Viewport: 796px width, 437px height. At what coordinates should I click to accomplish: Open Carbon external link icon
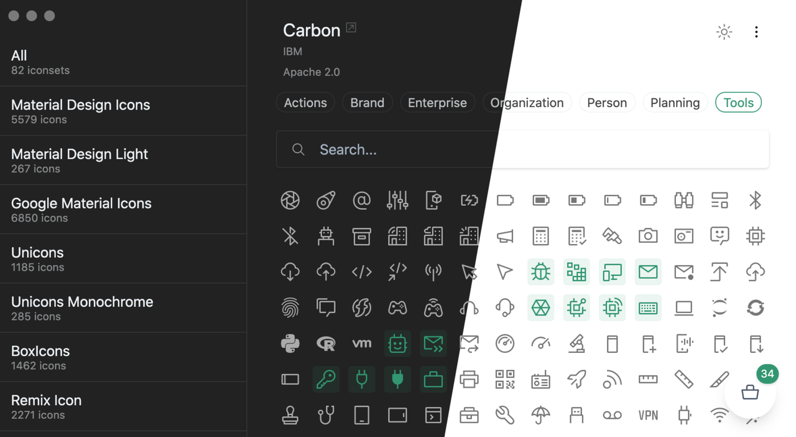[351, 28]
